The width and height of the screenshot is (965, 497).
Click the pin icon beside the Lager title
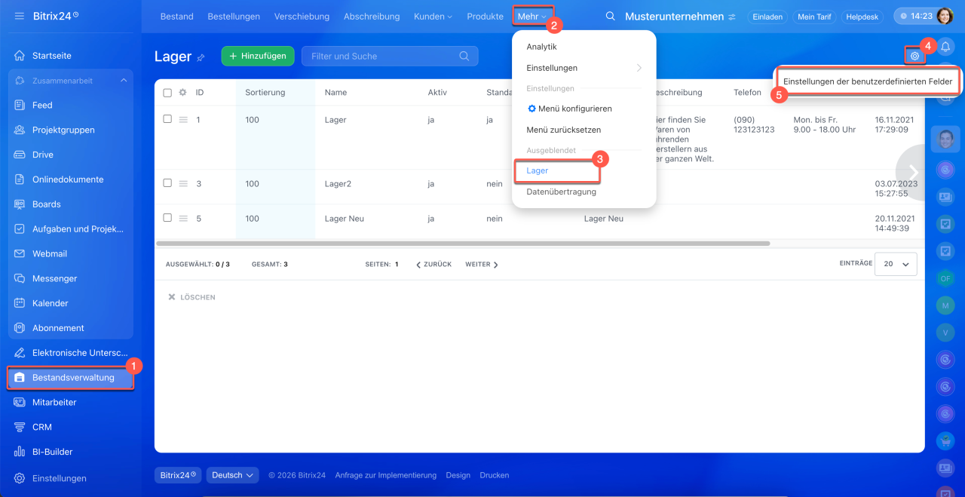click(201, 58)
